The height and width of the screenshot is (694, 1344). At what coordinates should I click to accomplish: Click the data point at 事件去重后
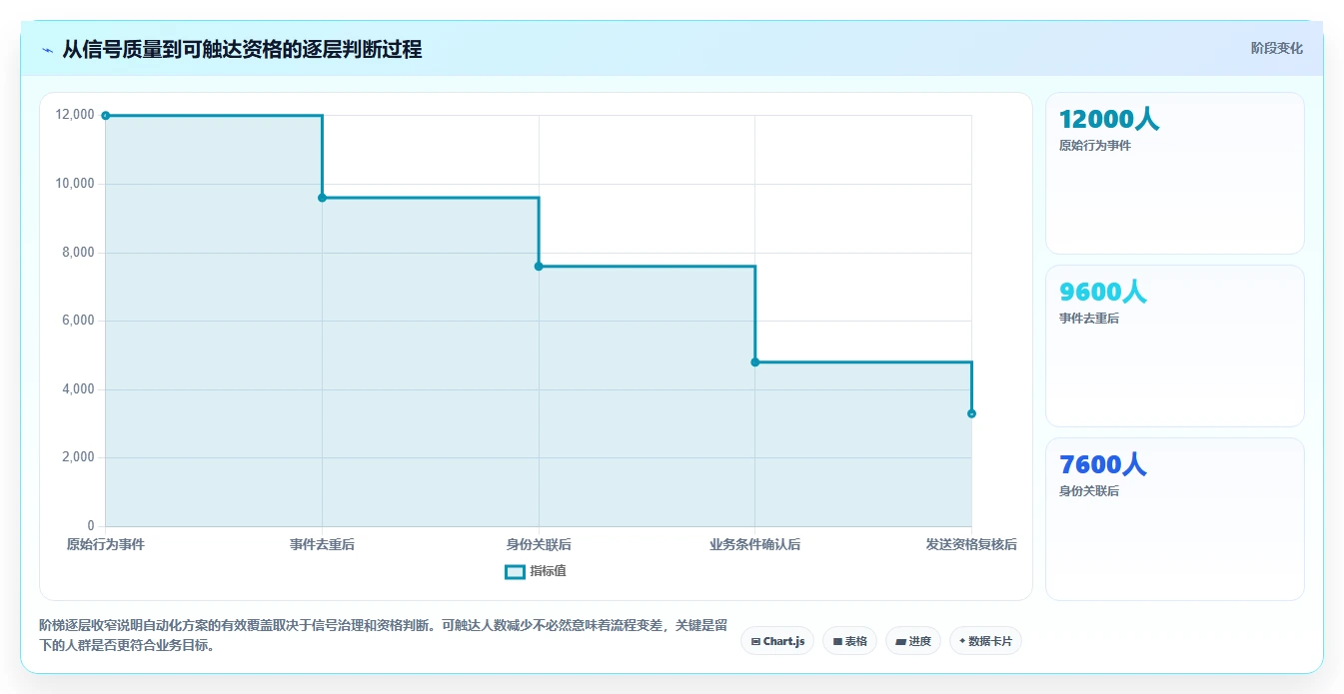pyautogui.click(x=322, y=198)
